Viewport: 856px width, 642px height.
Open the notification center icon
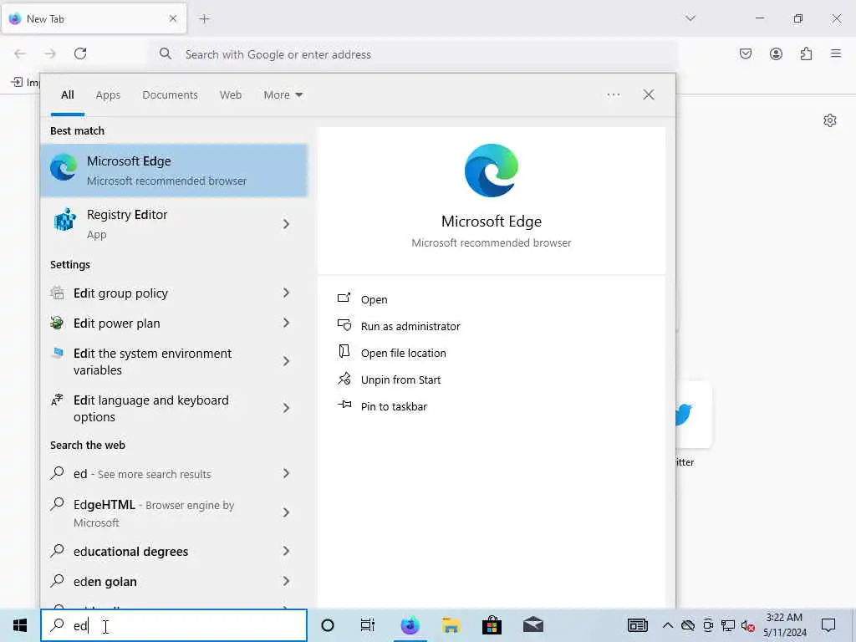pyautogui.click(x=828, y=625)
